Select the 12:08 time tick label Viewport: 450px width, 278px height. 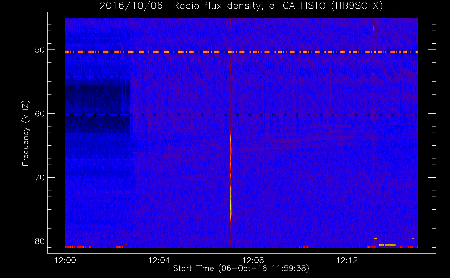point(253,260)
